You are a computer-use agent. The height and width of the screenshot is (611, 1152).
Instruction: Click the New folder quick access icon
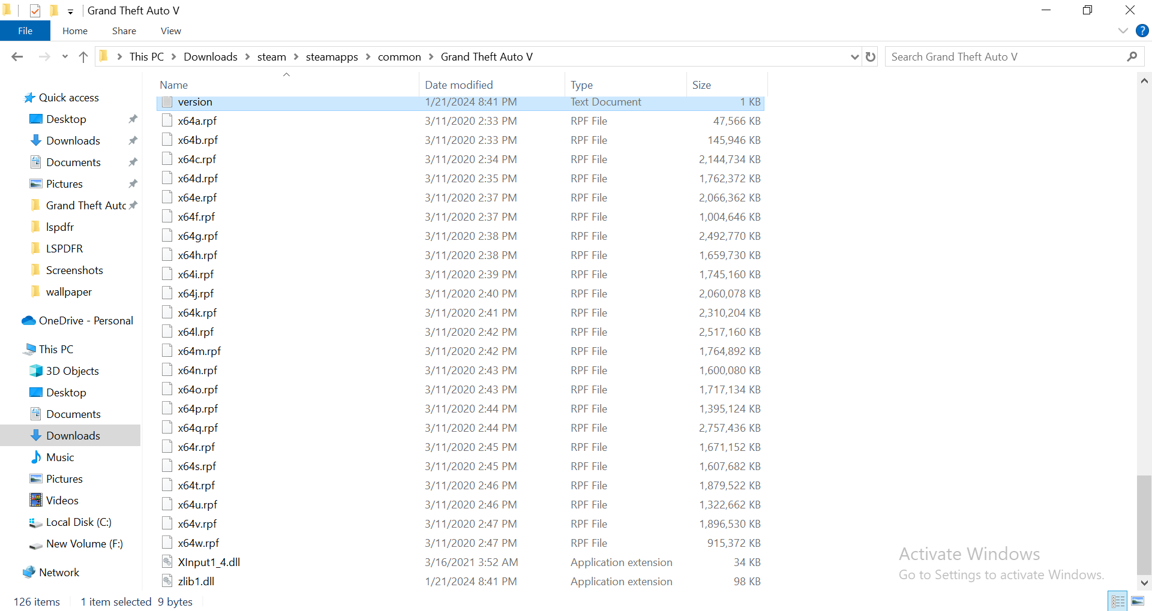54,10
